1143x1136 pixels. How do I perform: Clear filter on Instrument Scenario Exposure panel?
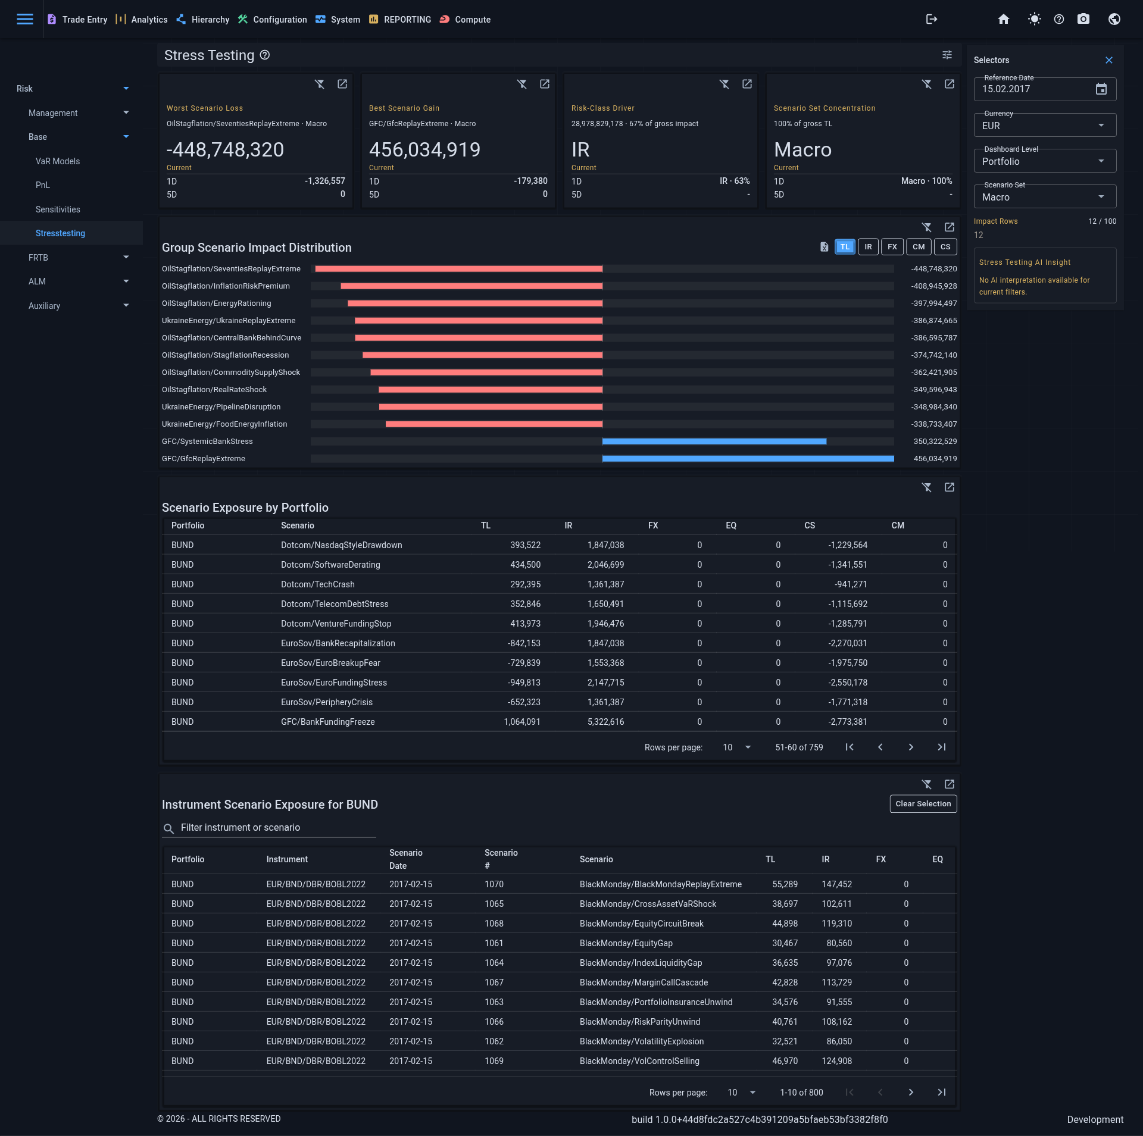[x=927, y=784]
